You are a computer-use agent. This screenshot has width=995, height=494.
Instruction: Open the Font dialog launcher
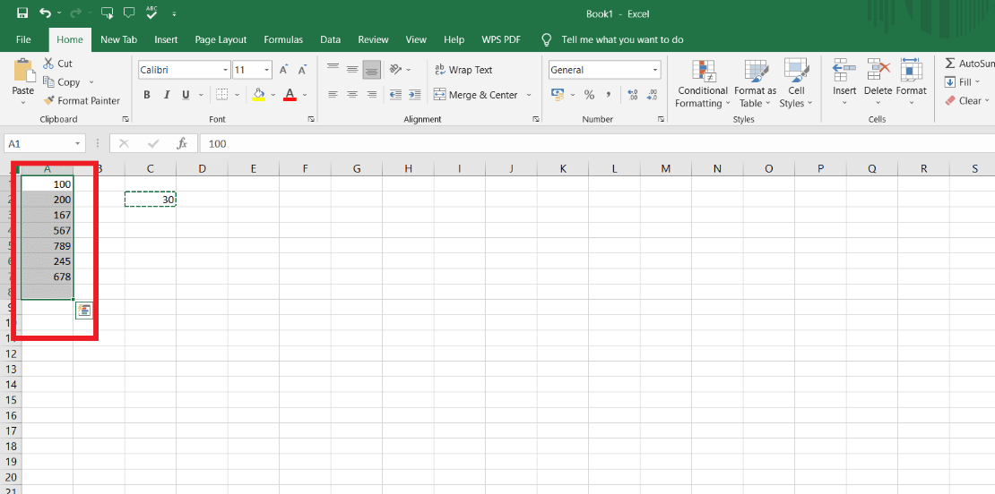tap(312, 119)
